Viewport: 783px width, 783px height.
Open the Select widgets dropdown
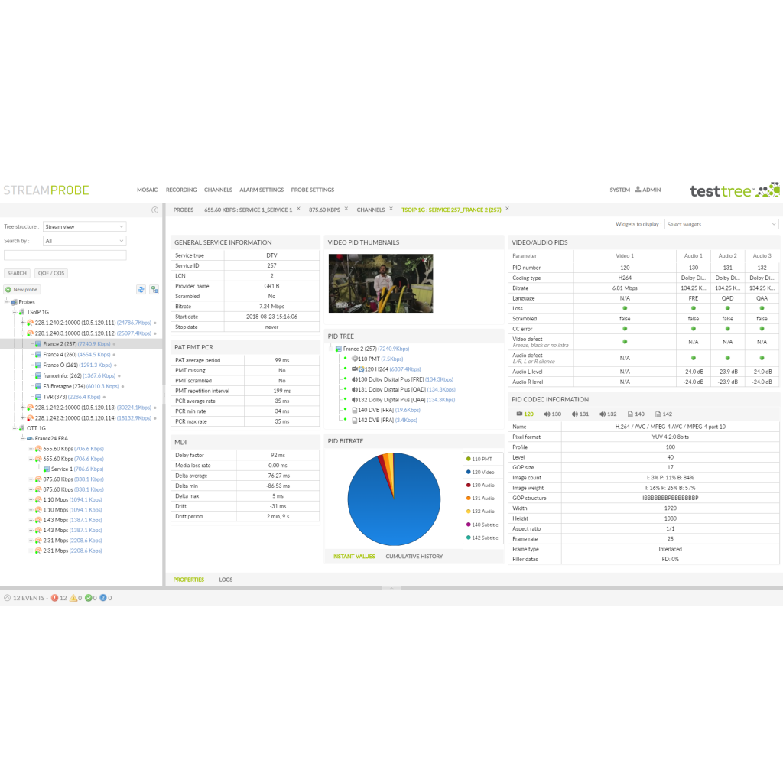tap(720, 223)
